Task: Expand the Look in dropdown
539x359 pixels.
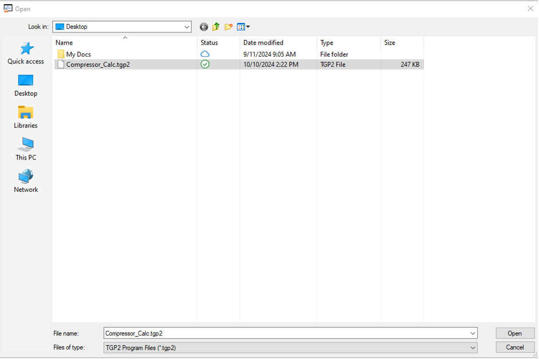Action: [x=187, y=27]
